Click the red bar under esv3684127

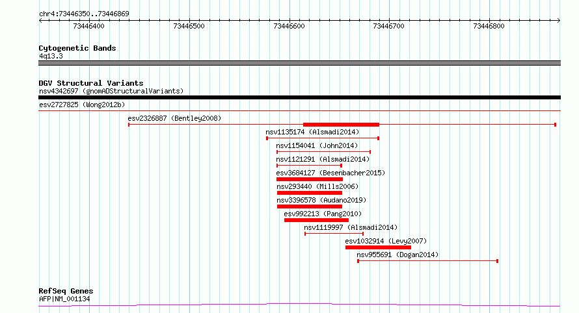310,179
